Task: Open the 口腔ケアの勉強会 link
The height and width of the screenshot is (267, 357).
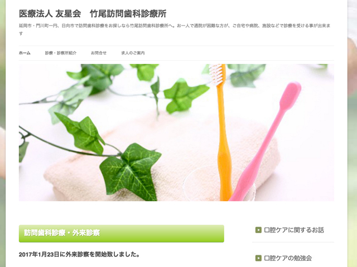Action: point(288,258)
